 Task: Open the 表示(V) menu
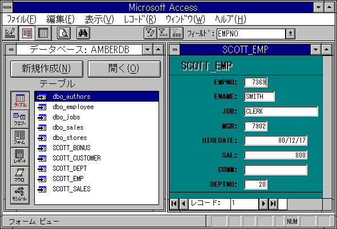point(99,20)
